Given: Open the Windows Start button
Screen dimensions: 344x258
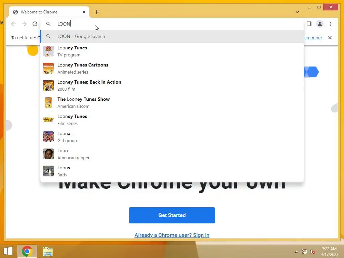Looking at the screenshot, I should click(x=8, y=251).
